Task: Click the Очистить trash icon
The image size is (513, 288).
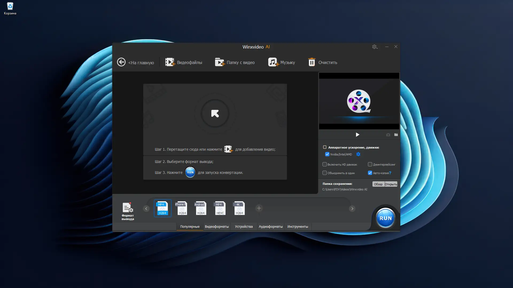Action: pos(312,62)
